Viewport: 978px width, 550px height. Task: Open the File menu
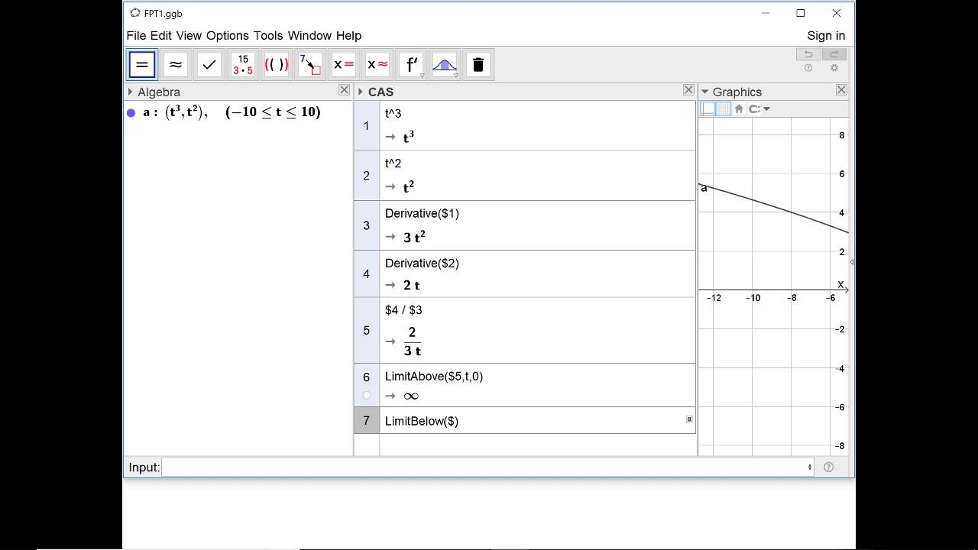point(136,36)
